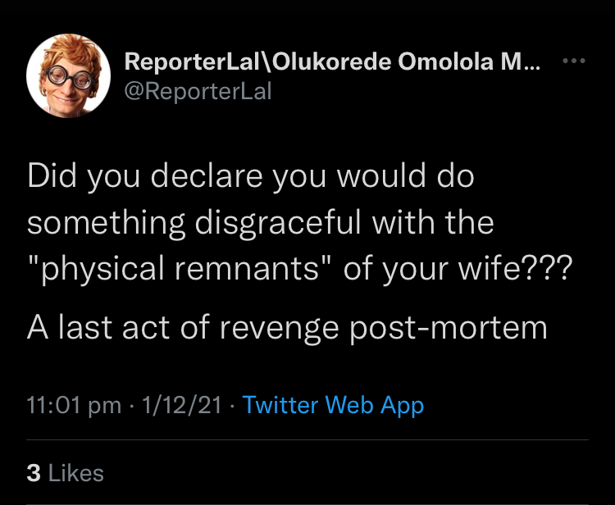Viewport: 615px width, 505px height.
Task: Open the tweet's three-dot more options menu
Action: [572, 62]
